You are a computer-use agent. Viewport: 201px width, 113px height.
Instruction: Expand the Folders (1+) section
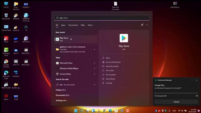pyautogui.click(x=61, y=90)
